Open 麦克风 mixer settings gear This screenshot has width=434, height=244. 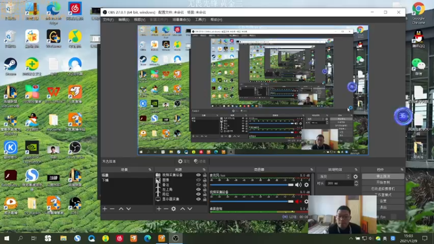coord(307,185)
